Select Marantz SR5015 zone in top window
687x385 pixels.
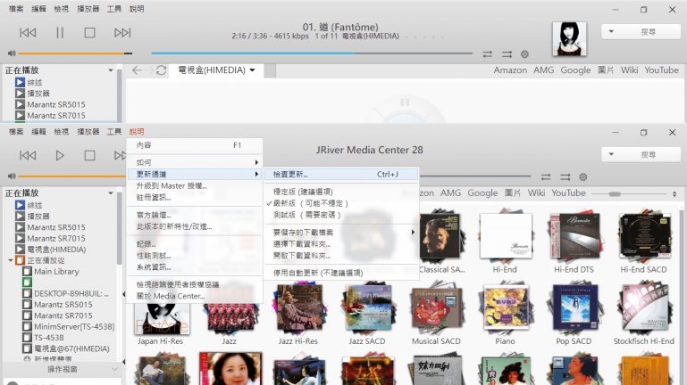(56, 104)
